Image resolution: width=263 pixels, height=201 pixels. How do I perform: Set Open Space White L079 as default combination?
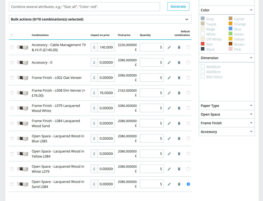pyautogui.click(x=188, y=169)
